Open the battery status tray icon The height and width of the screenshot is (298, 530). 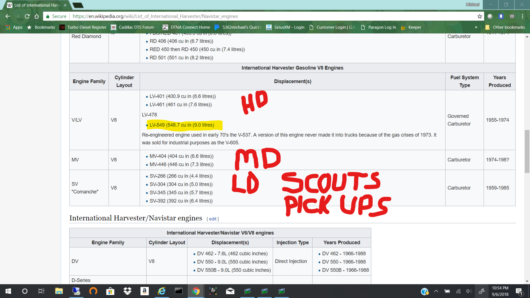(x=447, y=291)
